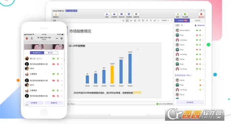Viewport: 231px width, 124px height.
Task: Tap the lock icon in phone header
Action: pos(32,38)
